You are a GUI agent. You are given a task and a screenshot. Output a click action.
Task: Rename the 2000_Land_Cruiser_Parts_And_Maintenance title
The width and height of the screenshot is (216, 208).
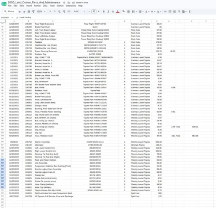pos(34,2)
